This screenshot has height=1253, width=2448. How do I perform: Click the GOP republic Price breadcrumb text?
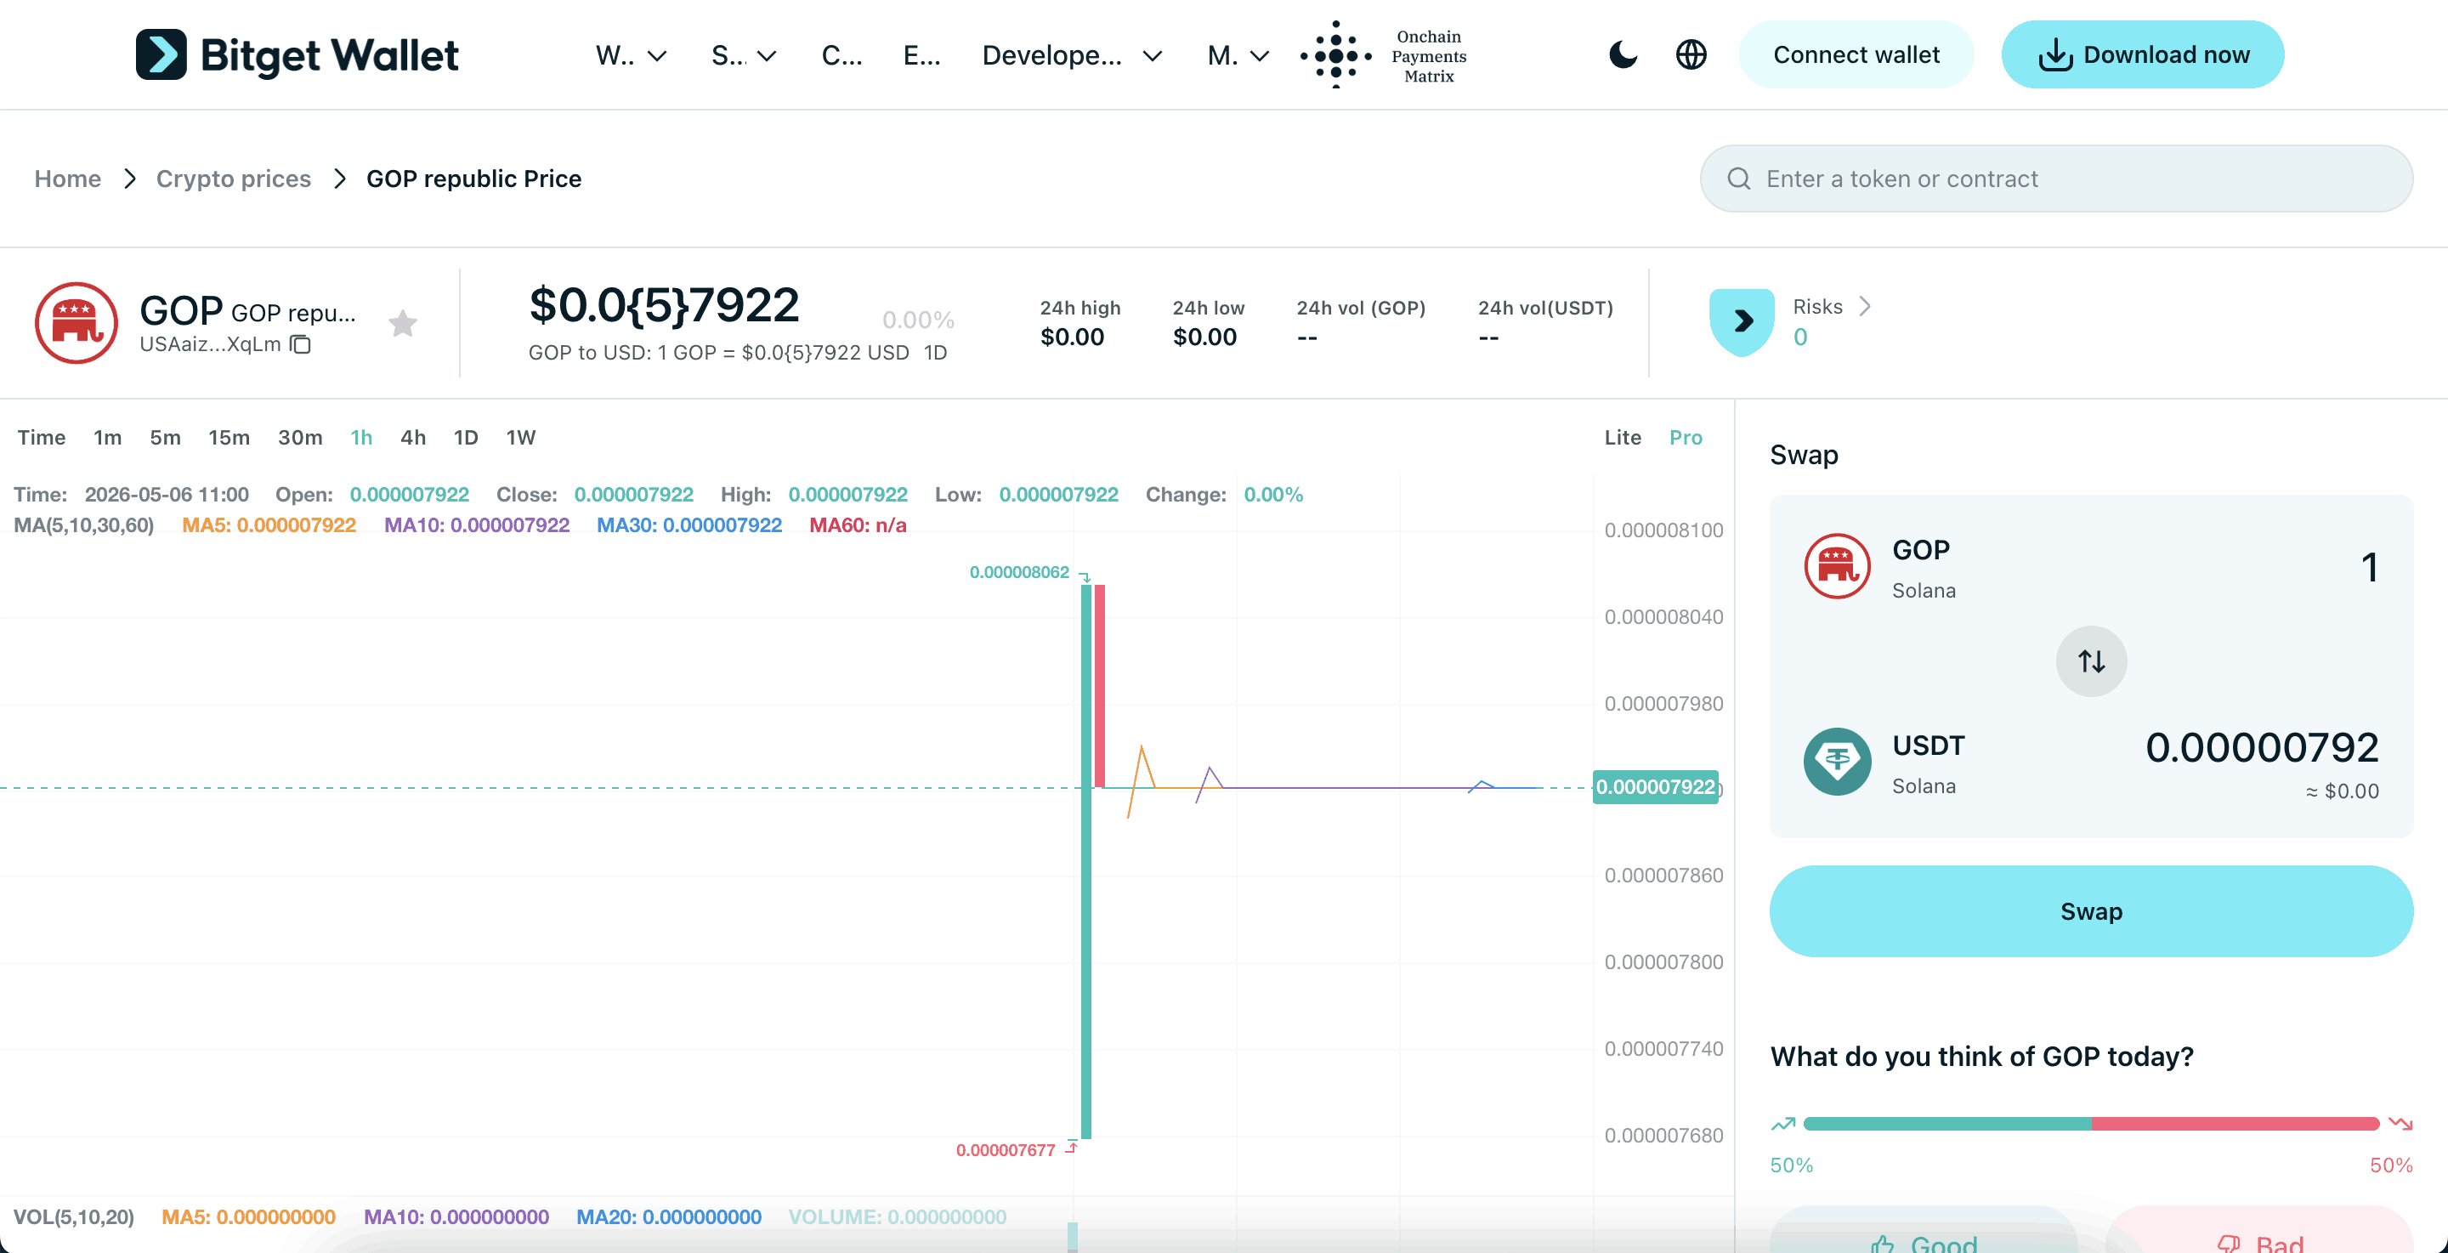click(473, 179)
